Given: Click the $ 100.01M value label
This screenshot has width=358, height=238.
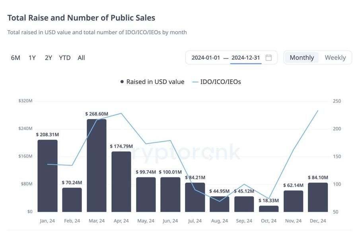Looking at the screenshot, I should (x=170, y=172).
